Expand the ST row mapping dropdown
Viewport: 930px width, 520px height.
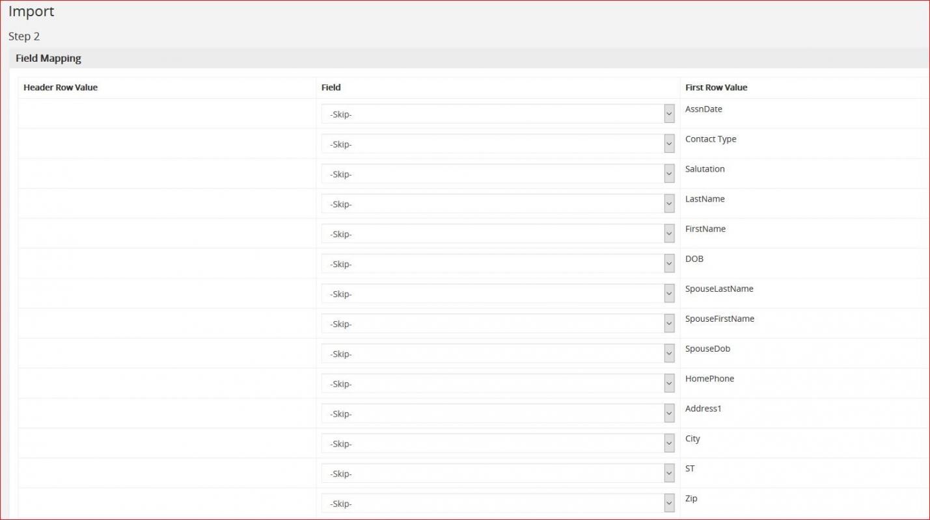tap(498, 473)
